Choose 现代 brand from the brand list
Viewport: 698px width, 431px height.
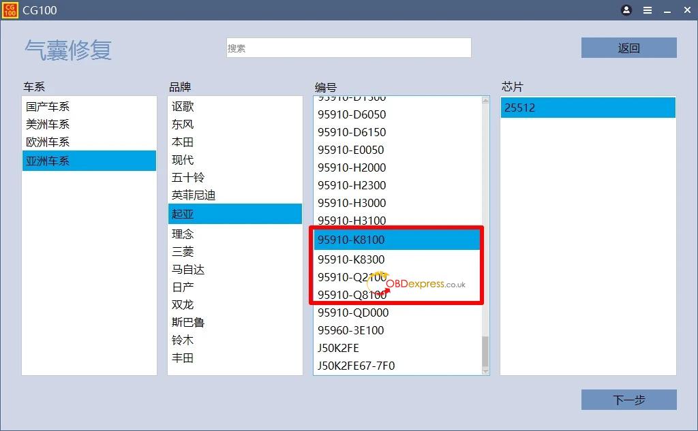click(x=183, y=160)
